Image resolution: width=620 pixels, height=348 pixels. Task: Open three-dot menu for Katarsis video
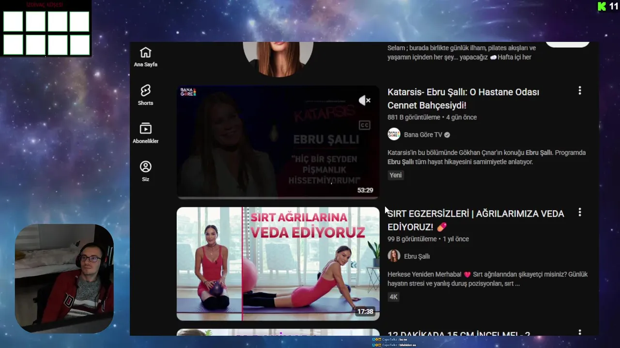(x=579, y=91)
